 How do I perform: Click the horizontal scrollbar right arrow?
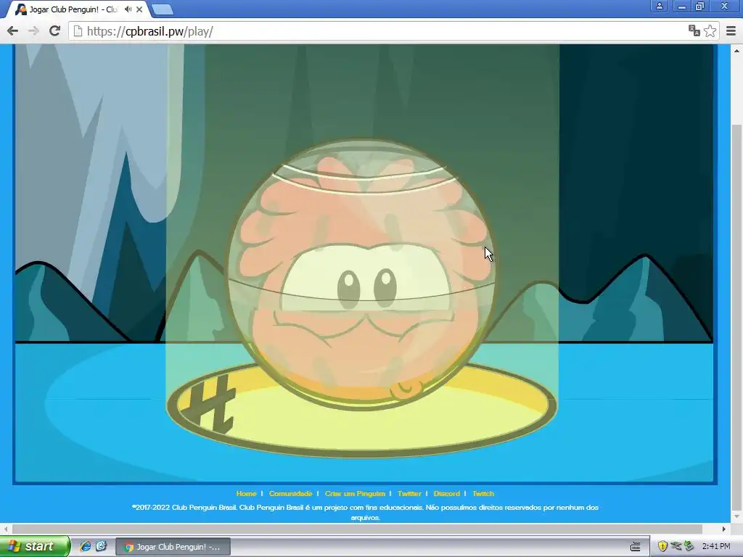724,529
